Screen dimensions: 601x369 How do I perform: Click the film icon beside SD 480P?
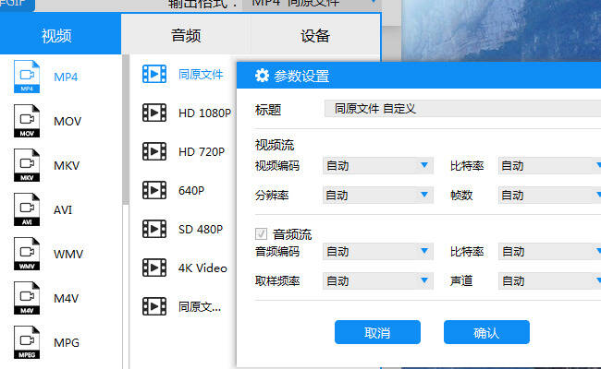pyautogui.click(x=154, y=229)
